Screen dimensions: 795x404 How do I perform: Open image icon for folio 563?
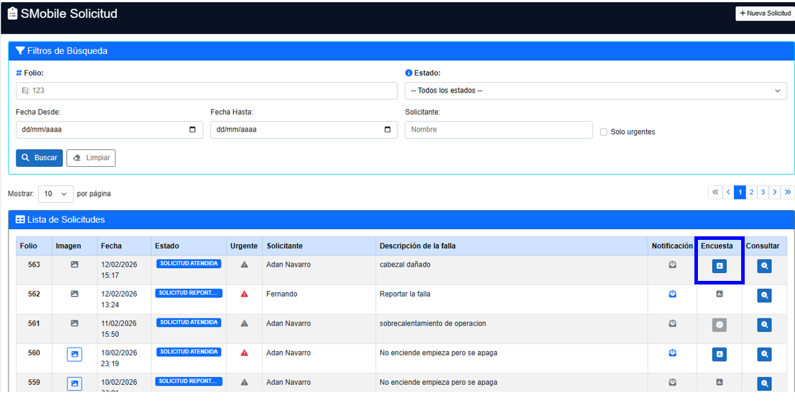74,265
